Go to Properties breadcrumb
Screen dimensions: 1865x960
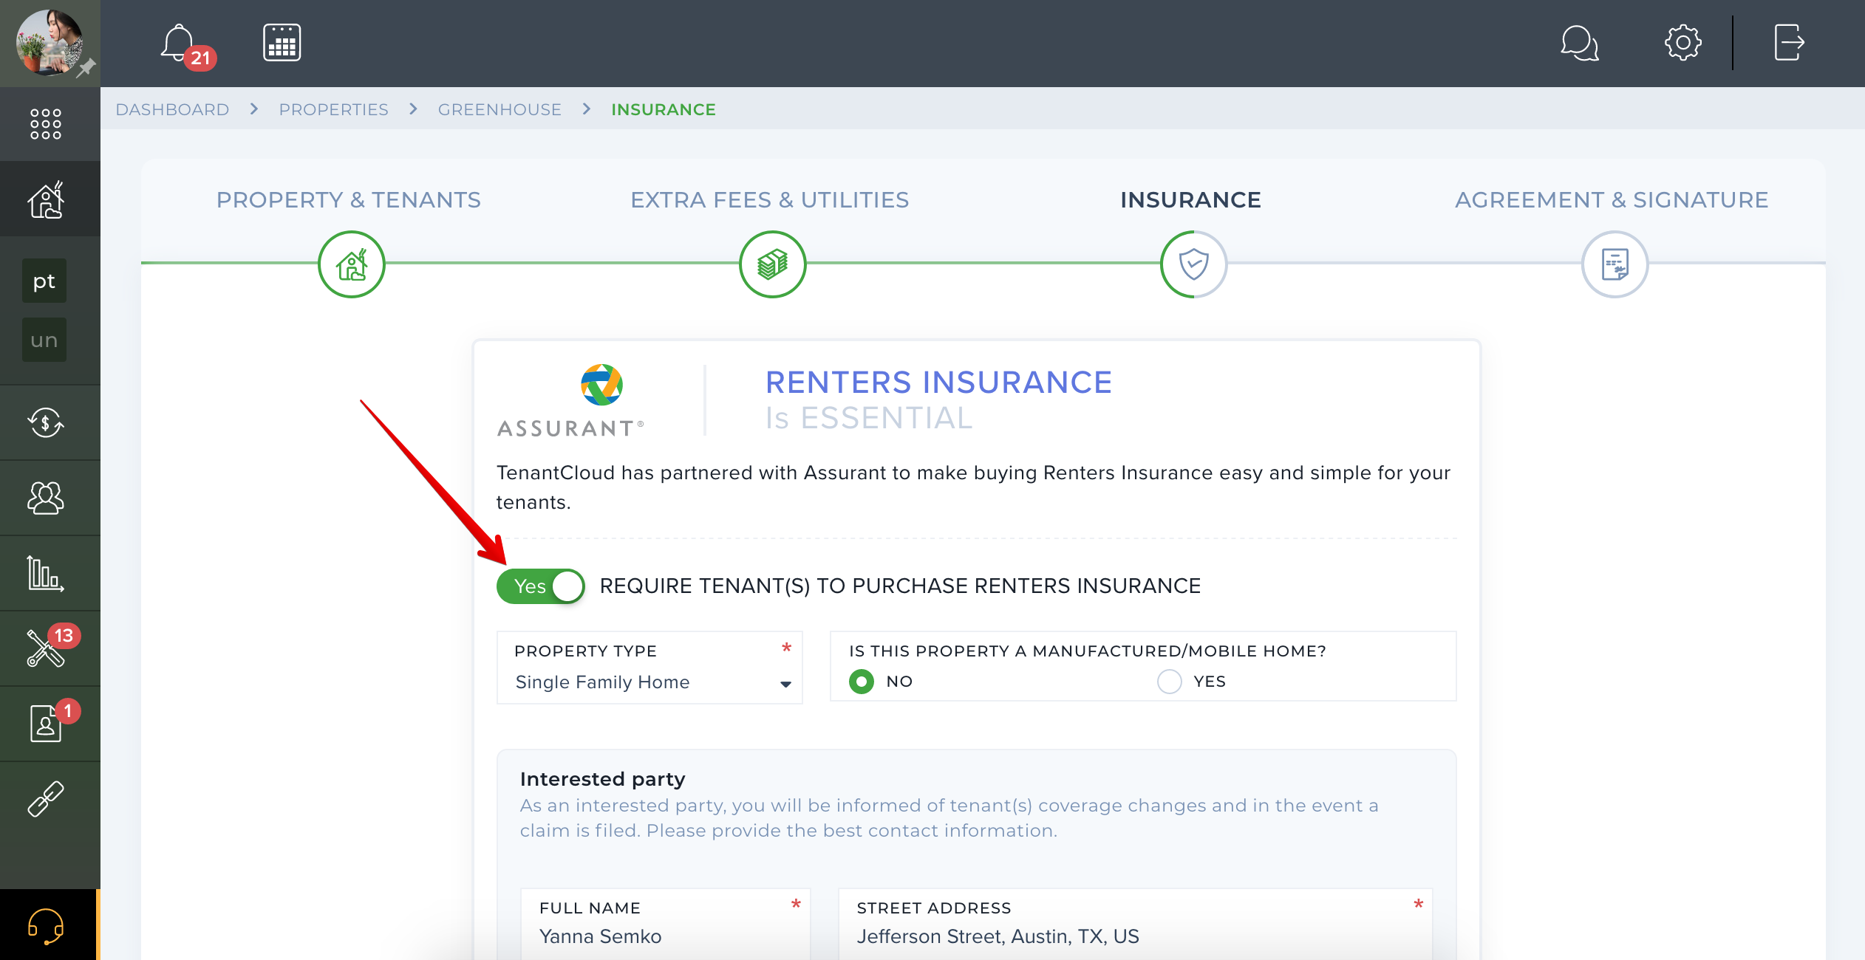coord(334,109)
